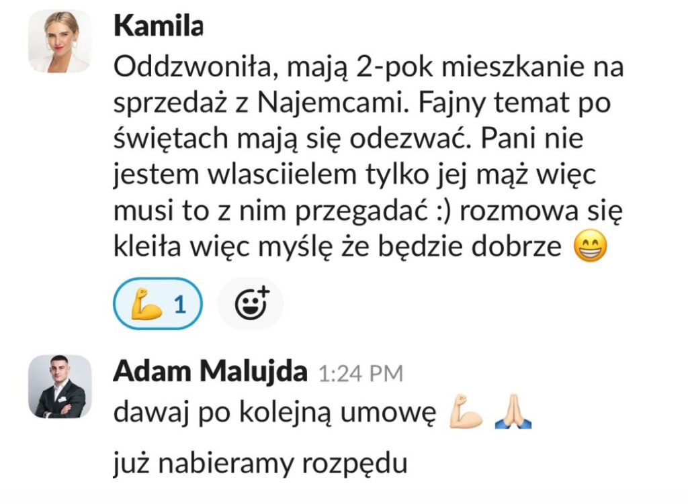Click the Kamila sender name
The height and width of the screenshot is (504, 688).
point(159,26)
